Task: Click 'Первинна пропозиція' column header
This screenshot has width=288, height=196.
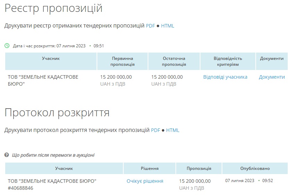Action: click(x=122, y=61)
